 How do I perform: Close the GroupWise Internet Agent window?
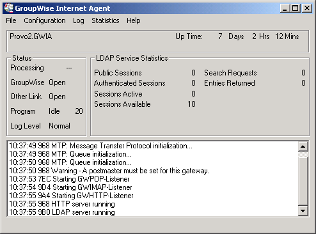[307, 8]
